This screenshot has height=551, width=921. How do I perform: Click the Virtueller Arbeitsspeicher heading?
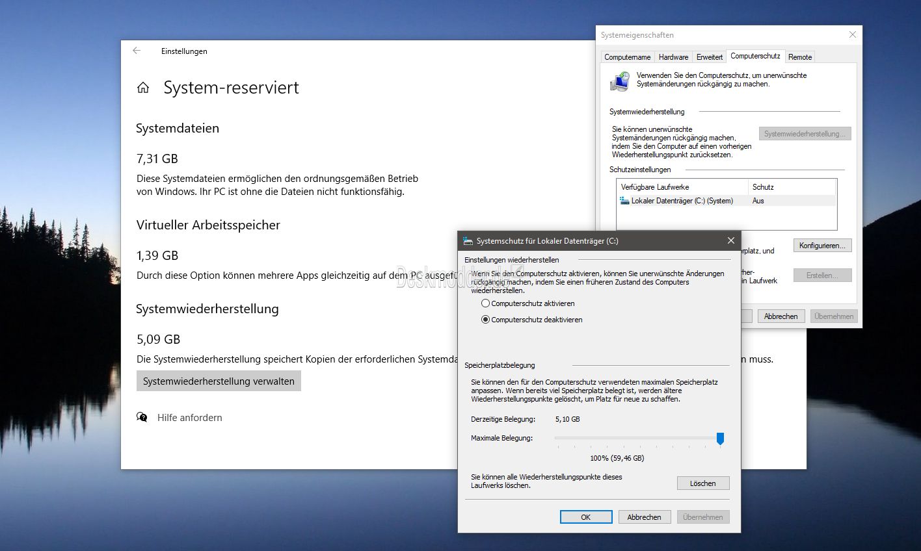pos(208,225)
